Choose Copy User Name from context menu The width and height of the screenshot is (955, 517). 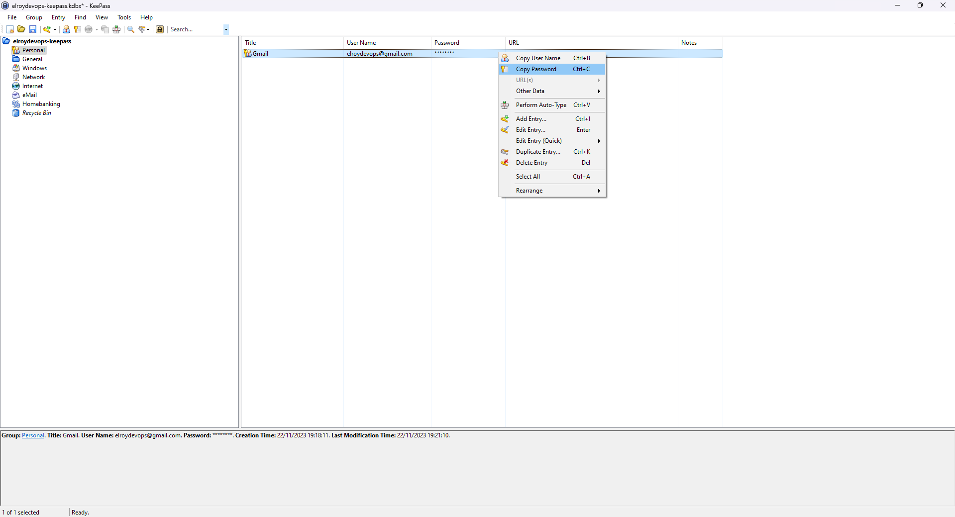point(552,58)
